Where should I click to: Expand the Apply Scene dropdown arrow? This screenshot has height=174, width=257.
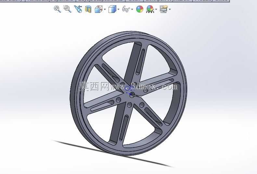(156, 9)
